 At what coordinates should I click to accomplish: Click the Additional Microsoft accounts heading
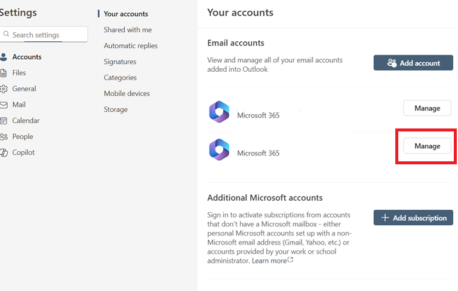click(x=265, y=198)
